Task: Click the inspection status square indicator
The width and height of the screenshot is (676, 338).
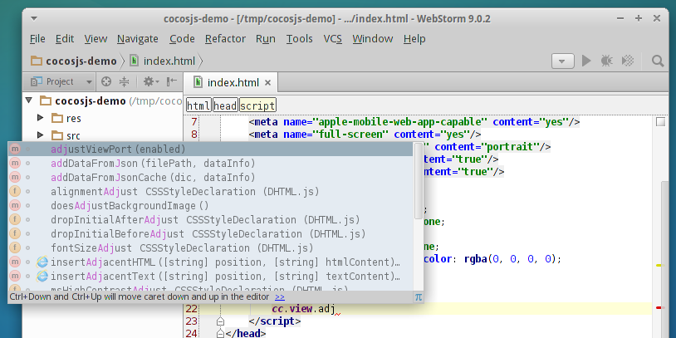Action: click(x=660, y=122)
